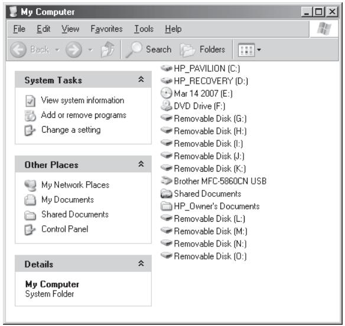Open My Documents link
The image size is (345, 326).
(x=67, y=200)
